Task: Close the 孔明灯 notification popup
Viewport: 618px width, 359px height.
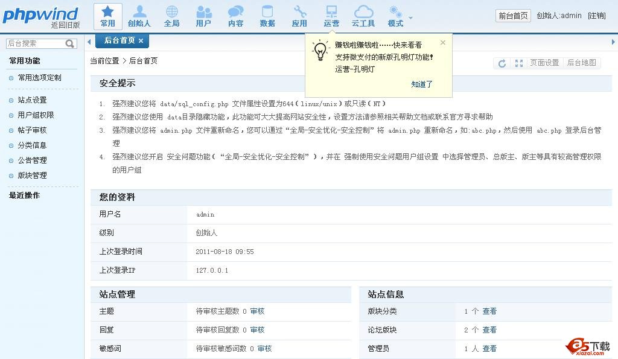Action: (x=443, y=43)
